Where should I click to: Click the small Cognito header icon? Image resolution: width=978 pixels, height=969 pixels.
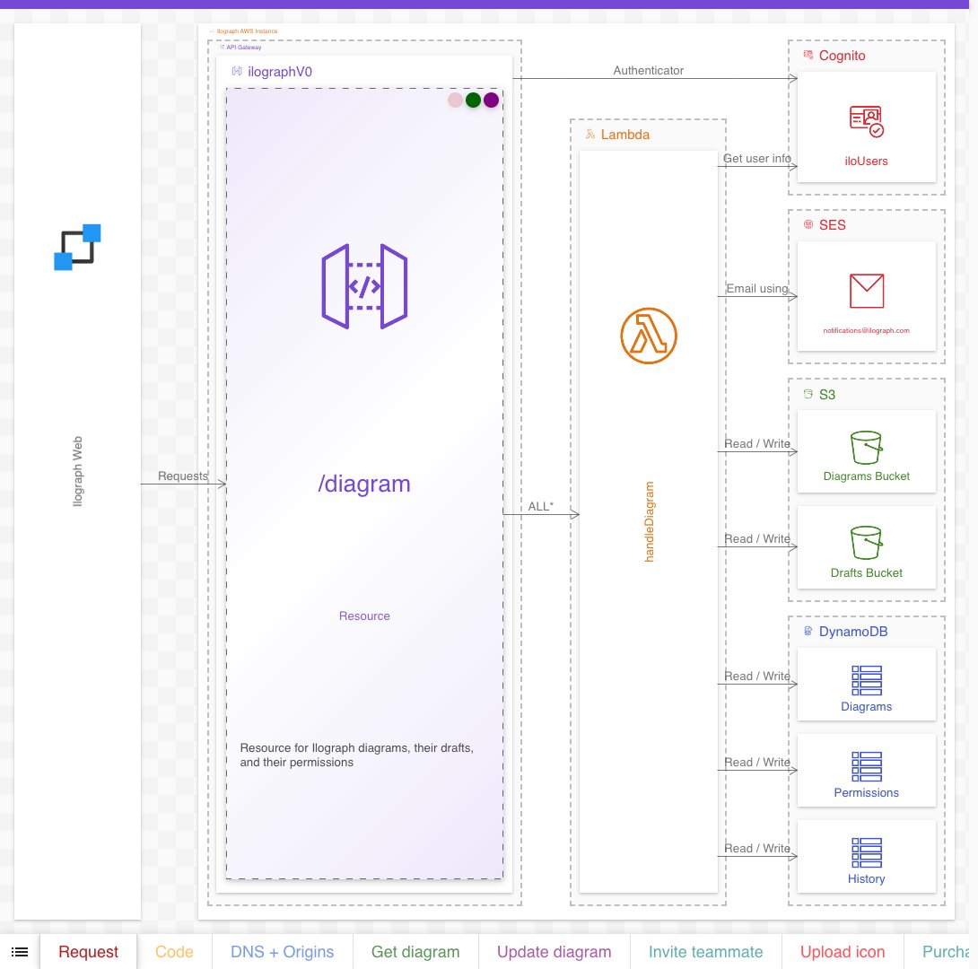coord(808,55)
